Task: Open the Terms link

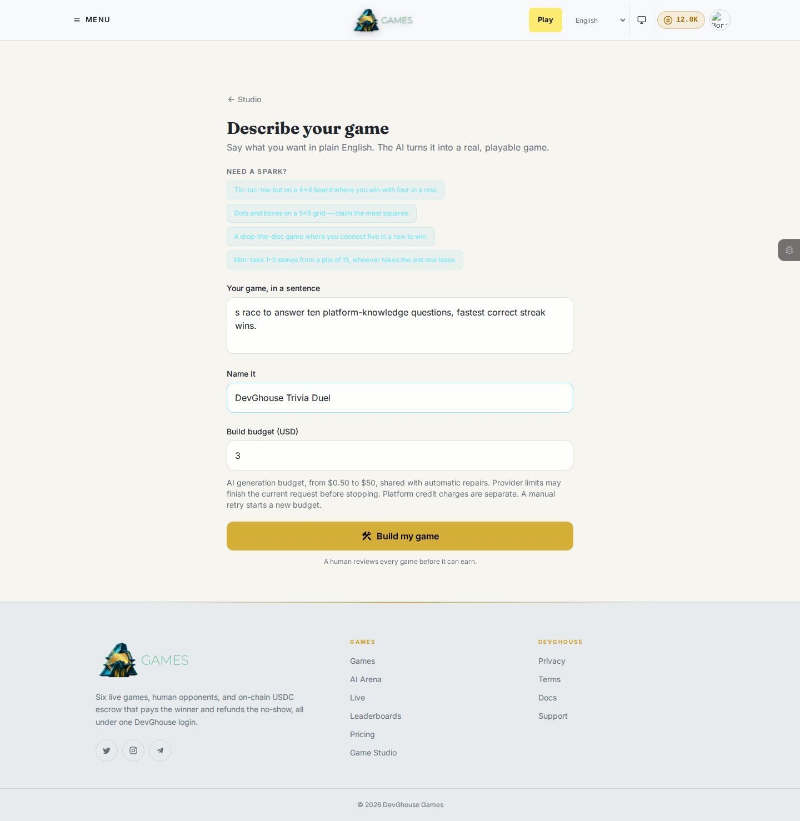Action: [549, 679]
